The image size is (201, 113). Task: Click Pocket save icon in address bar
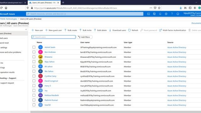coord(155,8)
